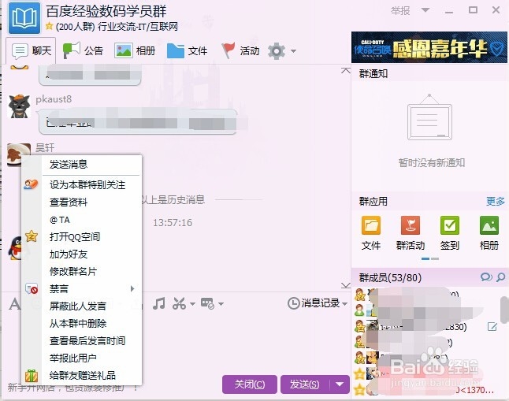The width and height of the screenshot is (509, 401).
Task: Click the first member's owner badge icon
Action: click(x=360, y=295)
